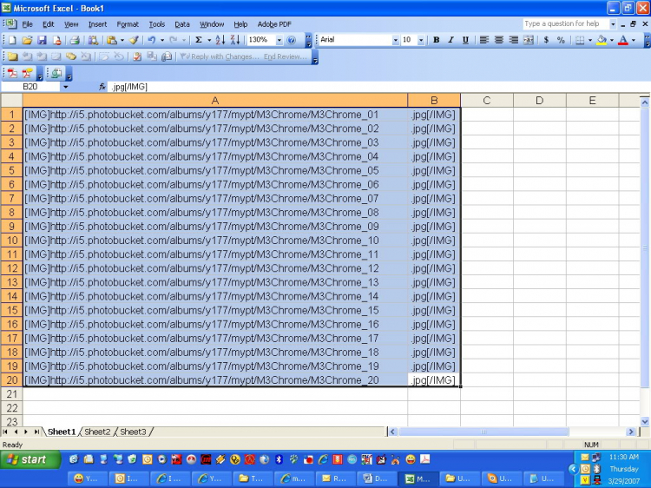651x488 pixels.
Task: Open the Paste options arrow
Action: click(122, 40)
